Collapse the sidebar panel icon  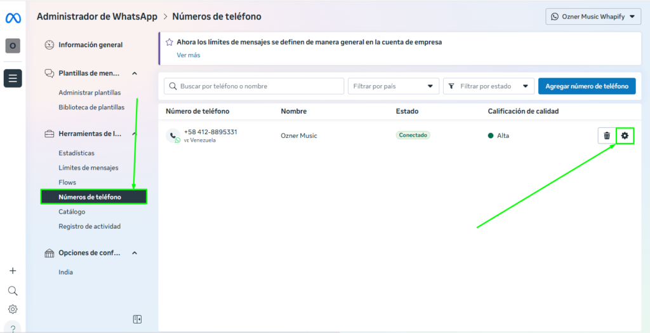137,319
